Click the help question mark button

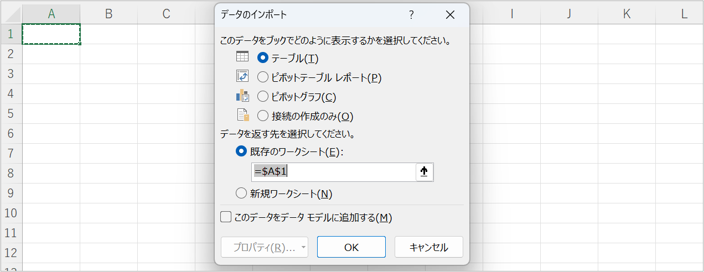pos(411,15)
